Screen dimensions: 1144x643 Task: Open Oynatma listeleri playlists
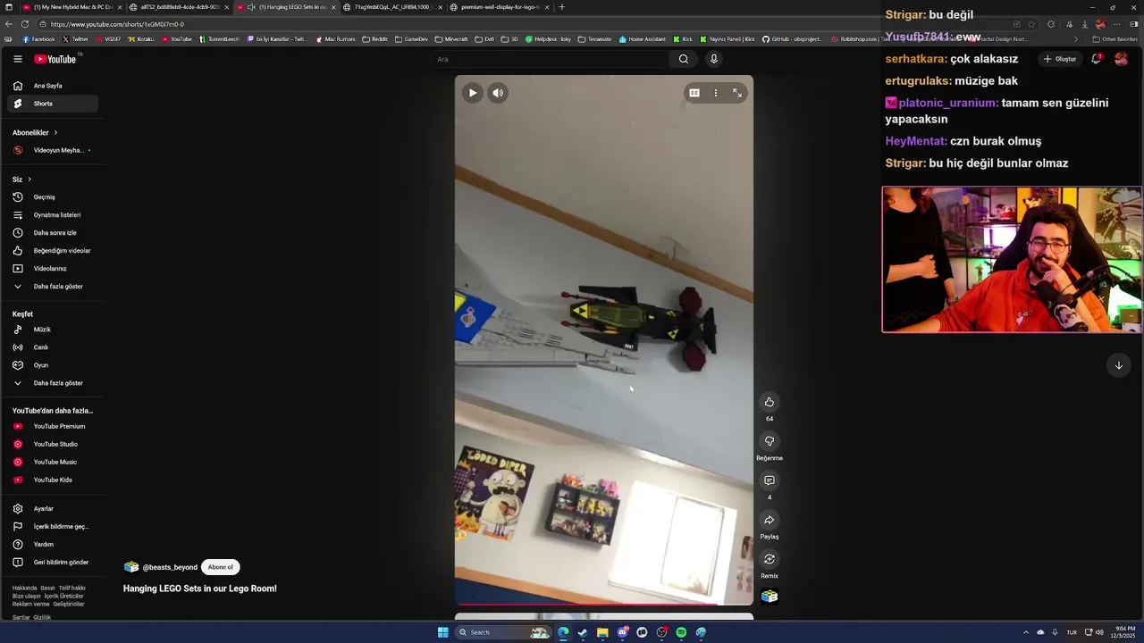(53, 215)
